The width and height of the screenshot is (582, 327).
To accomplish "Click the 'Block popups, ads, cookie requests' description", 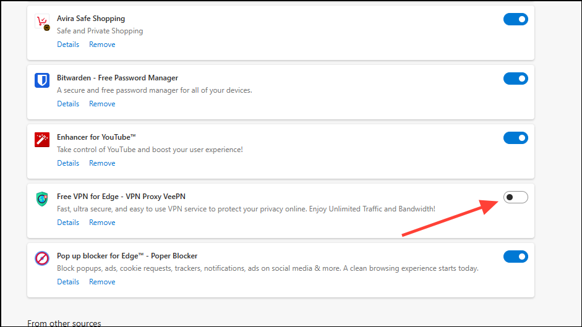I will (x=268, y=268).
